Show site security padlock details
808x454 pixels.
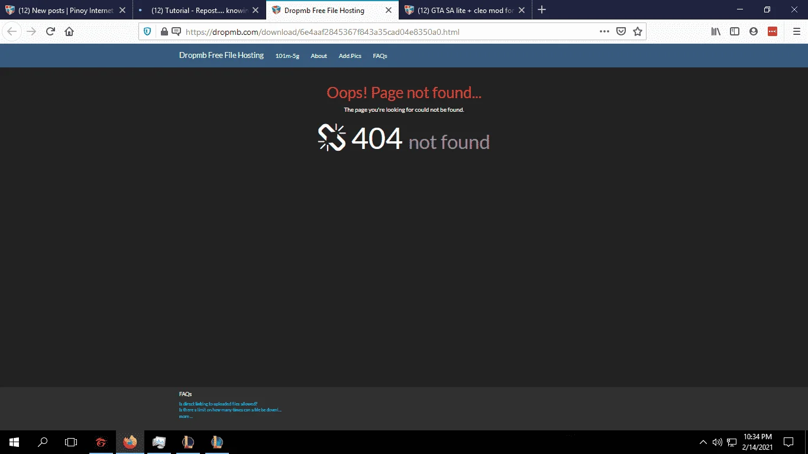(x=164, y=32)
